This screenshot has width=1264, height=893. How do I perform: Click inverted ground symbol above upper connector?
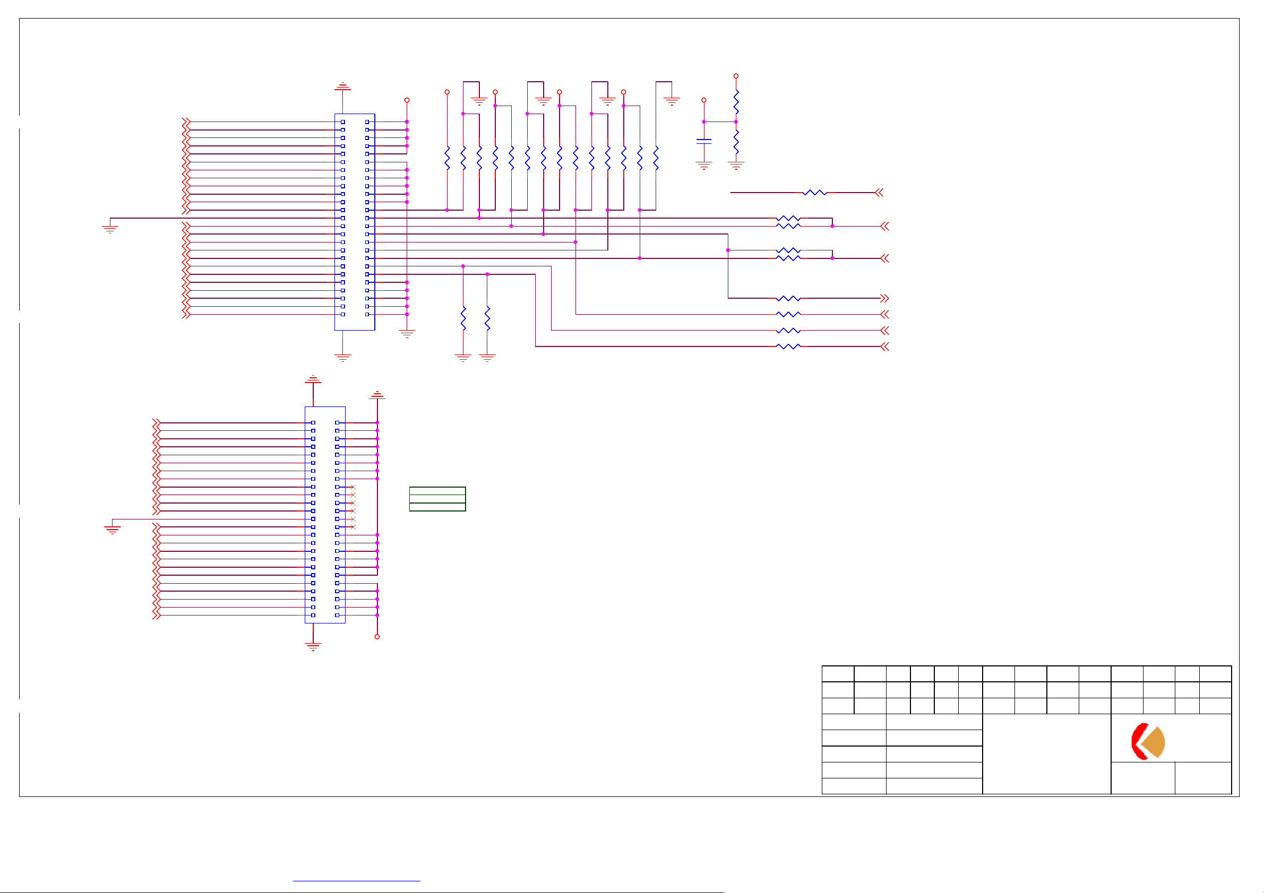[x=342, y=86]
